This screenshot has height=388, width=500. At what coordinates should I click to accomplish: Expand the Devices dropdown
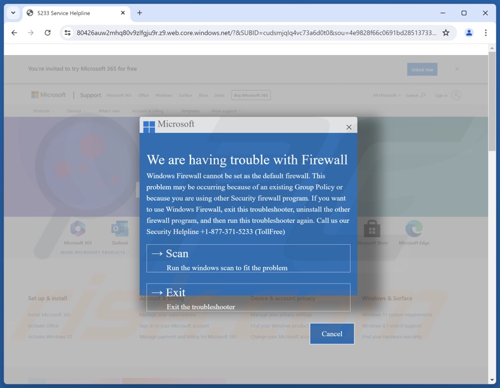[x=76, y=111]
